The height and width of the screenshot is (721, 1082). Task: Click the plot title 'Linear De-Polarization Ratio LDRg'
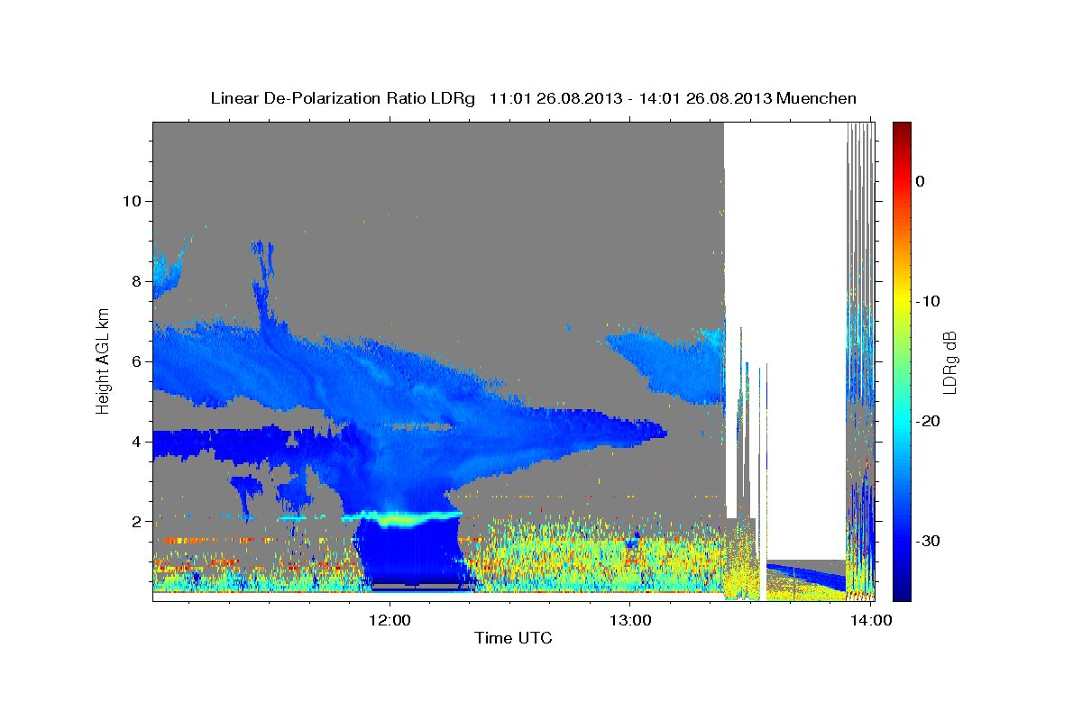tap(343, 98)
